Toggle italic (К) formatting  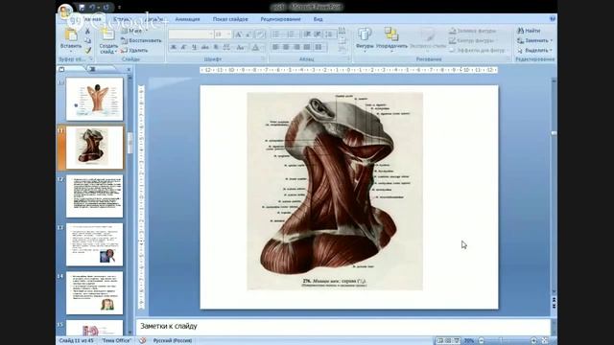pyautogui.click(x=183, y=47)
